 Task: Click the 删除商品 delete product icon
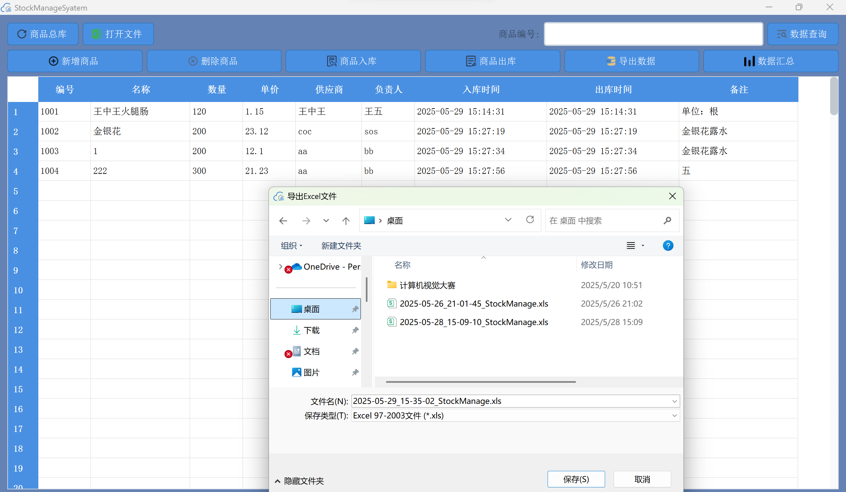pos(192,61)
